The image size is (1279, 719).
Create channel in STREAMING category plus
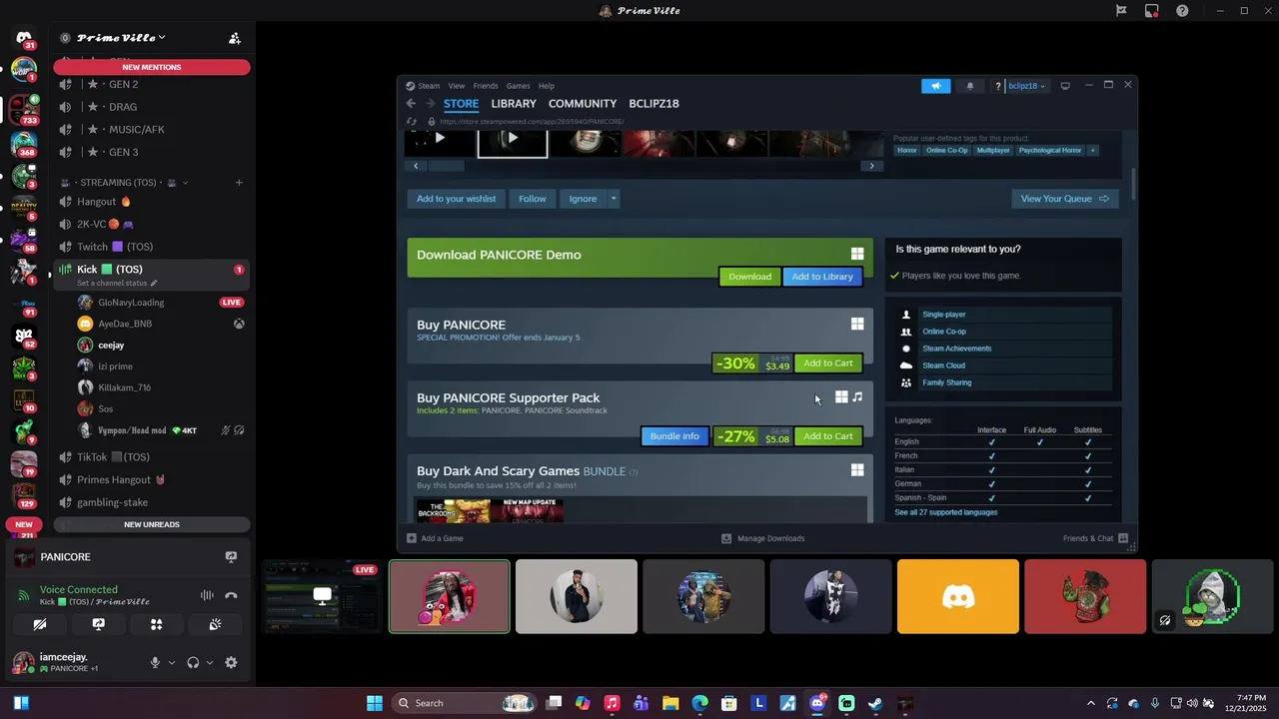point(239,183)
